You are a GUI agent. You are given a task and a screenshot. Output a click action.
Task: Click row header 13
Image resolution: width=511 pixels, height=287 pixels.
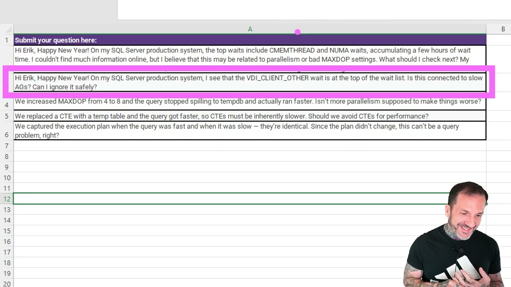tap(7, 209)
